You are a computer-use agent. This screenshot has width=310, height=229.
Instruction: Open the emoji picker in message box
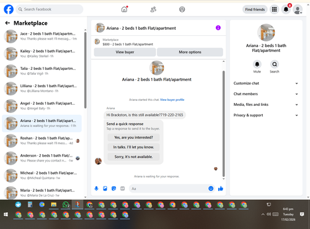211,188
